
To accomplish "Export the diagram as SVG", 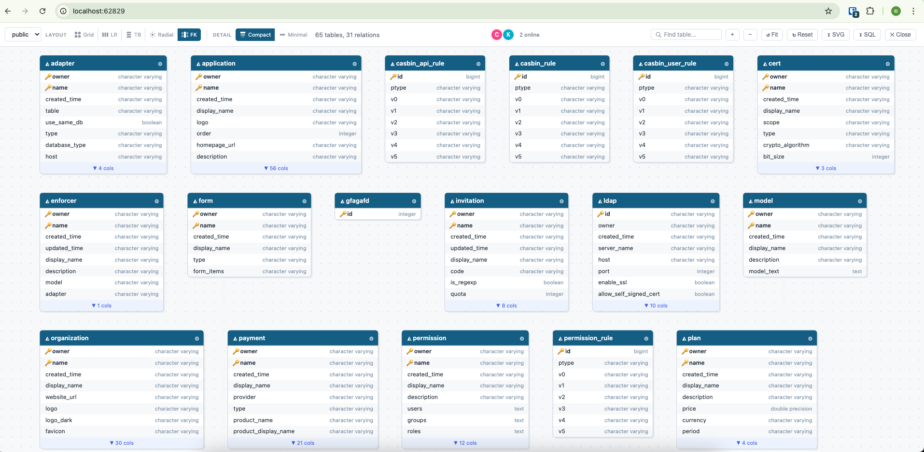I will 836,35.
